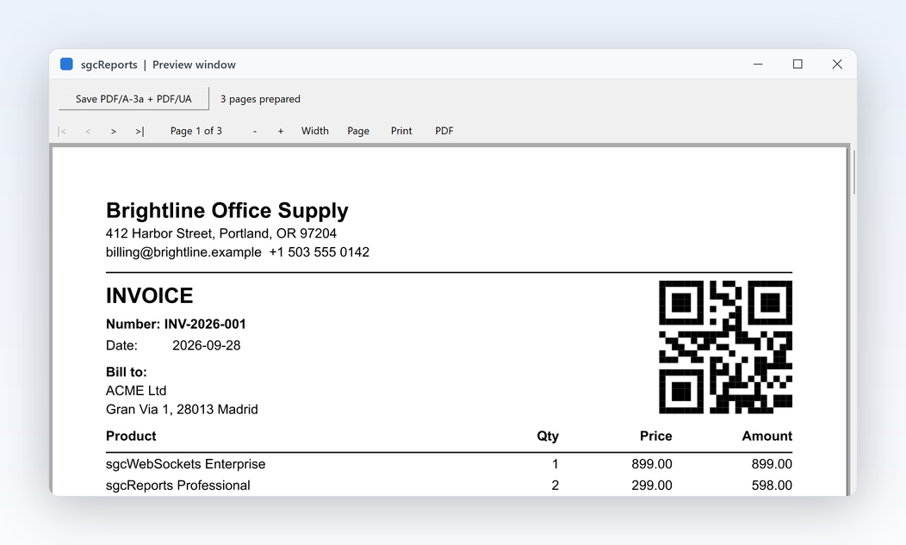Click the billing@brightline.example email text
The image size is (906, 545).
point(183,252)
